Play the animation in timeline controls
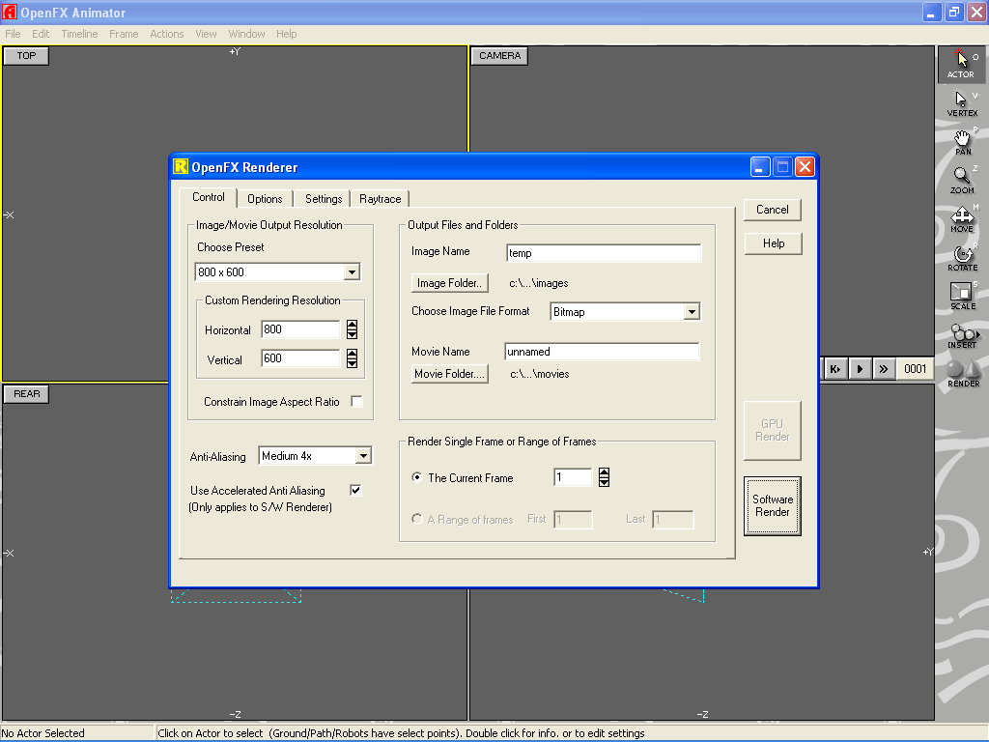The width and height of the screenshot is (989, 742). (859, 369)
